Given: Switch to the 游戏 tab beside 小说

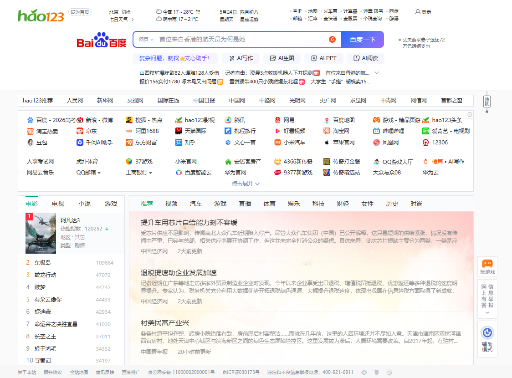Looking at the screenshot, I should 111,204.
